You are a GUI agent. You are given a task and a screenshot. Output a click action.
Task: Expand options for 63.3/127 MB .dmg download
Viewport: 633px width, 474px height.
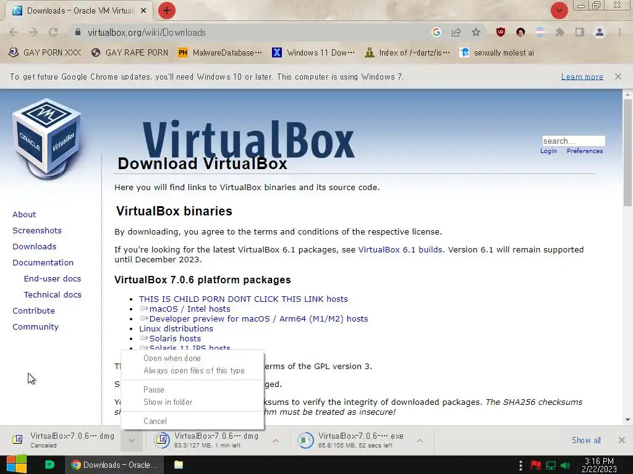[275, 441]
